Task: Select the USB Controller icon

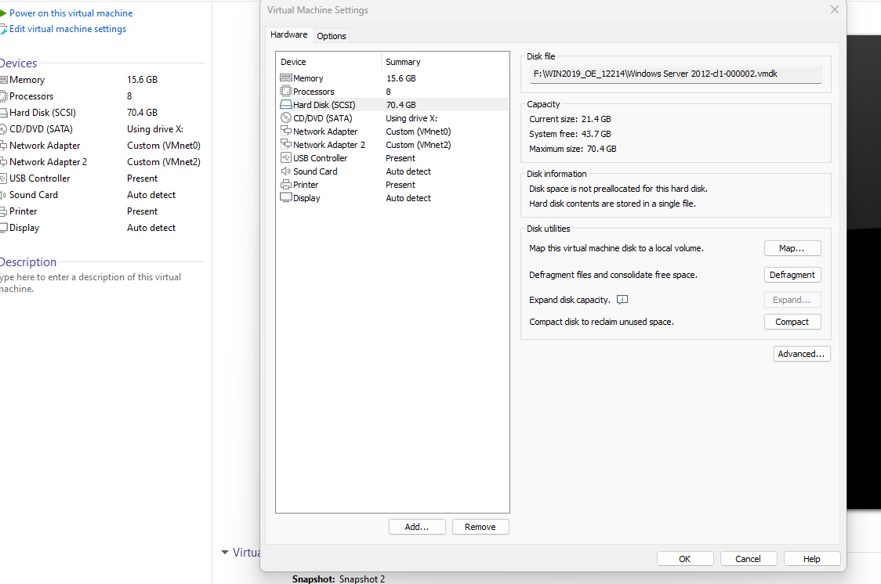Action: pos(286,158)
